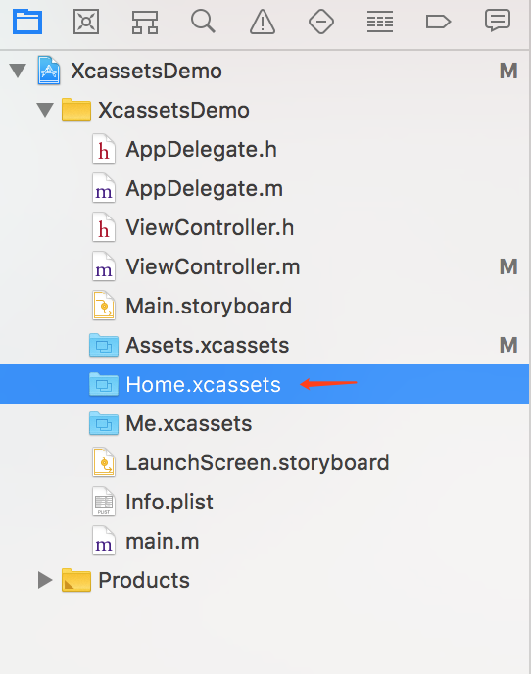
Task: Expand the Products folder
Action: pos(45,580)
